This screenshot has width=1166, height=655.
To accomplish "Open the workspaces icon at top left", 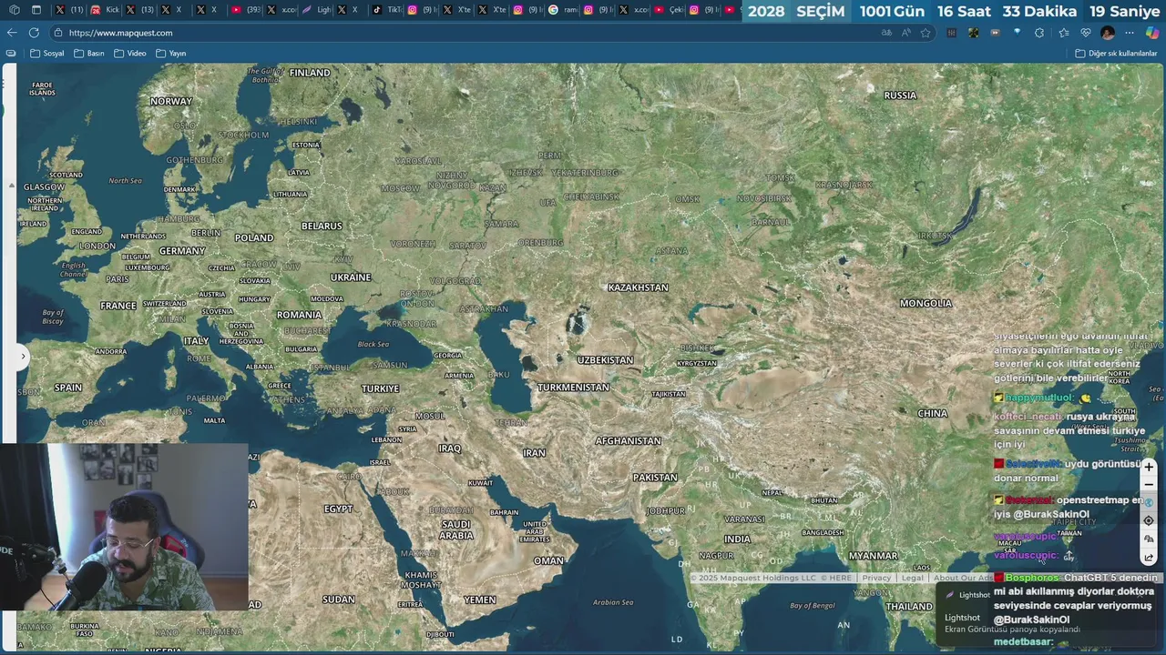I will pyautogui.click(x=14, y=10).
